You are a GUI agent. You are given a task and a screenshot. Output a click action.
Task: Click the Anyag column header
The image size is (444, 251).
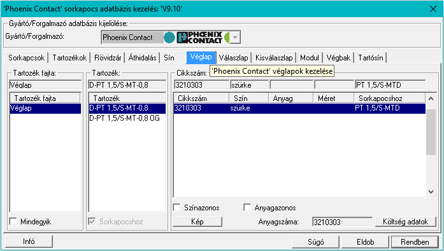coord(291,98)
